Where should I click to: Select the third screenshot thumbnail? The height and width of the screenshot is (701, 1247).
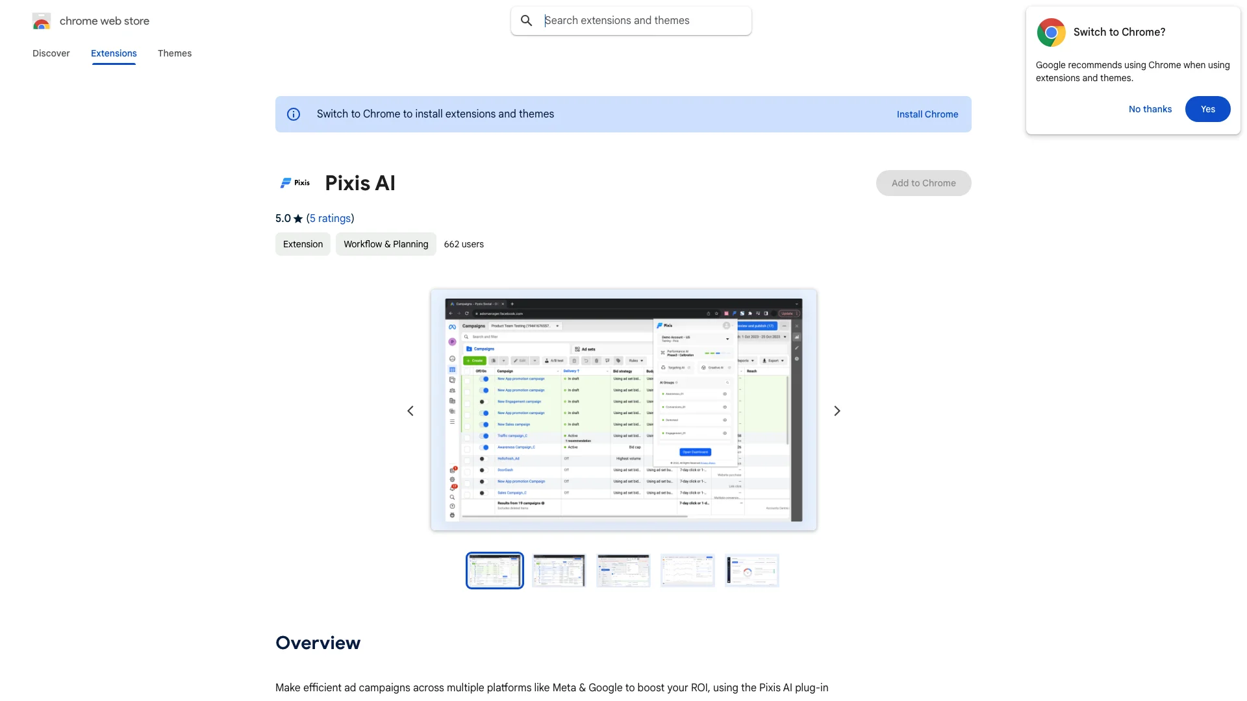tap(623, 571)
